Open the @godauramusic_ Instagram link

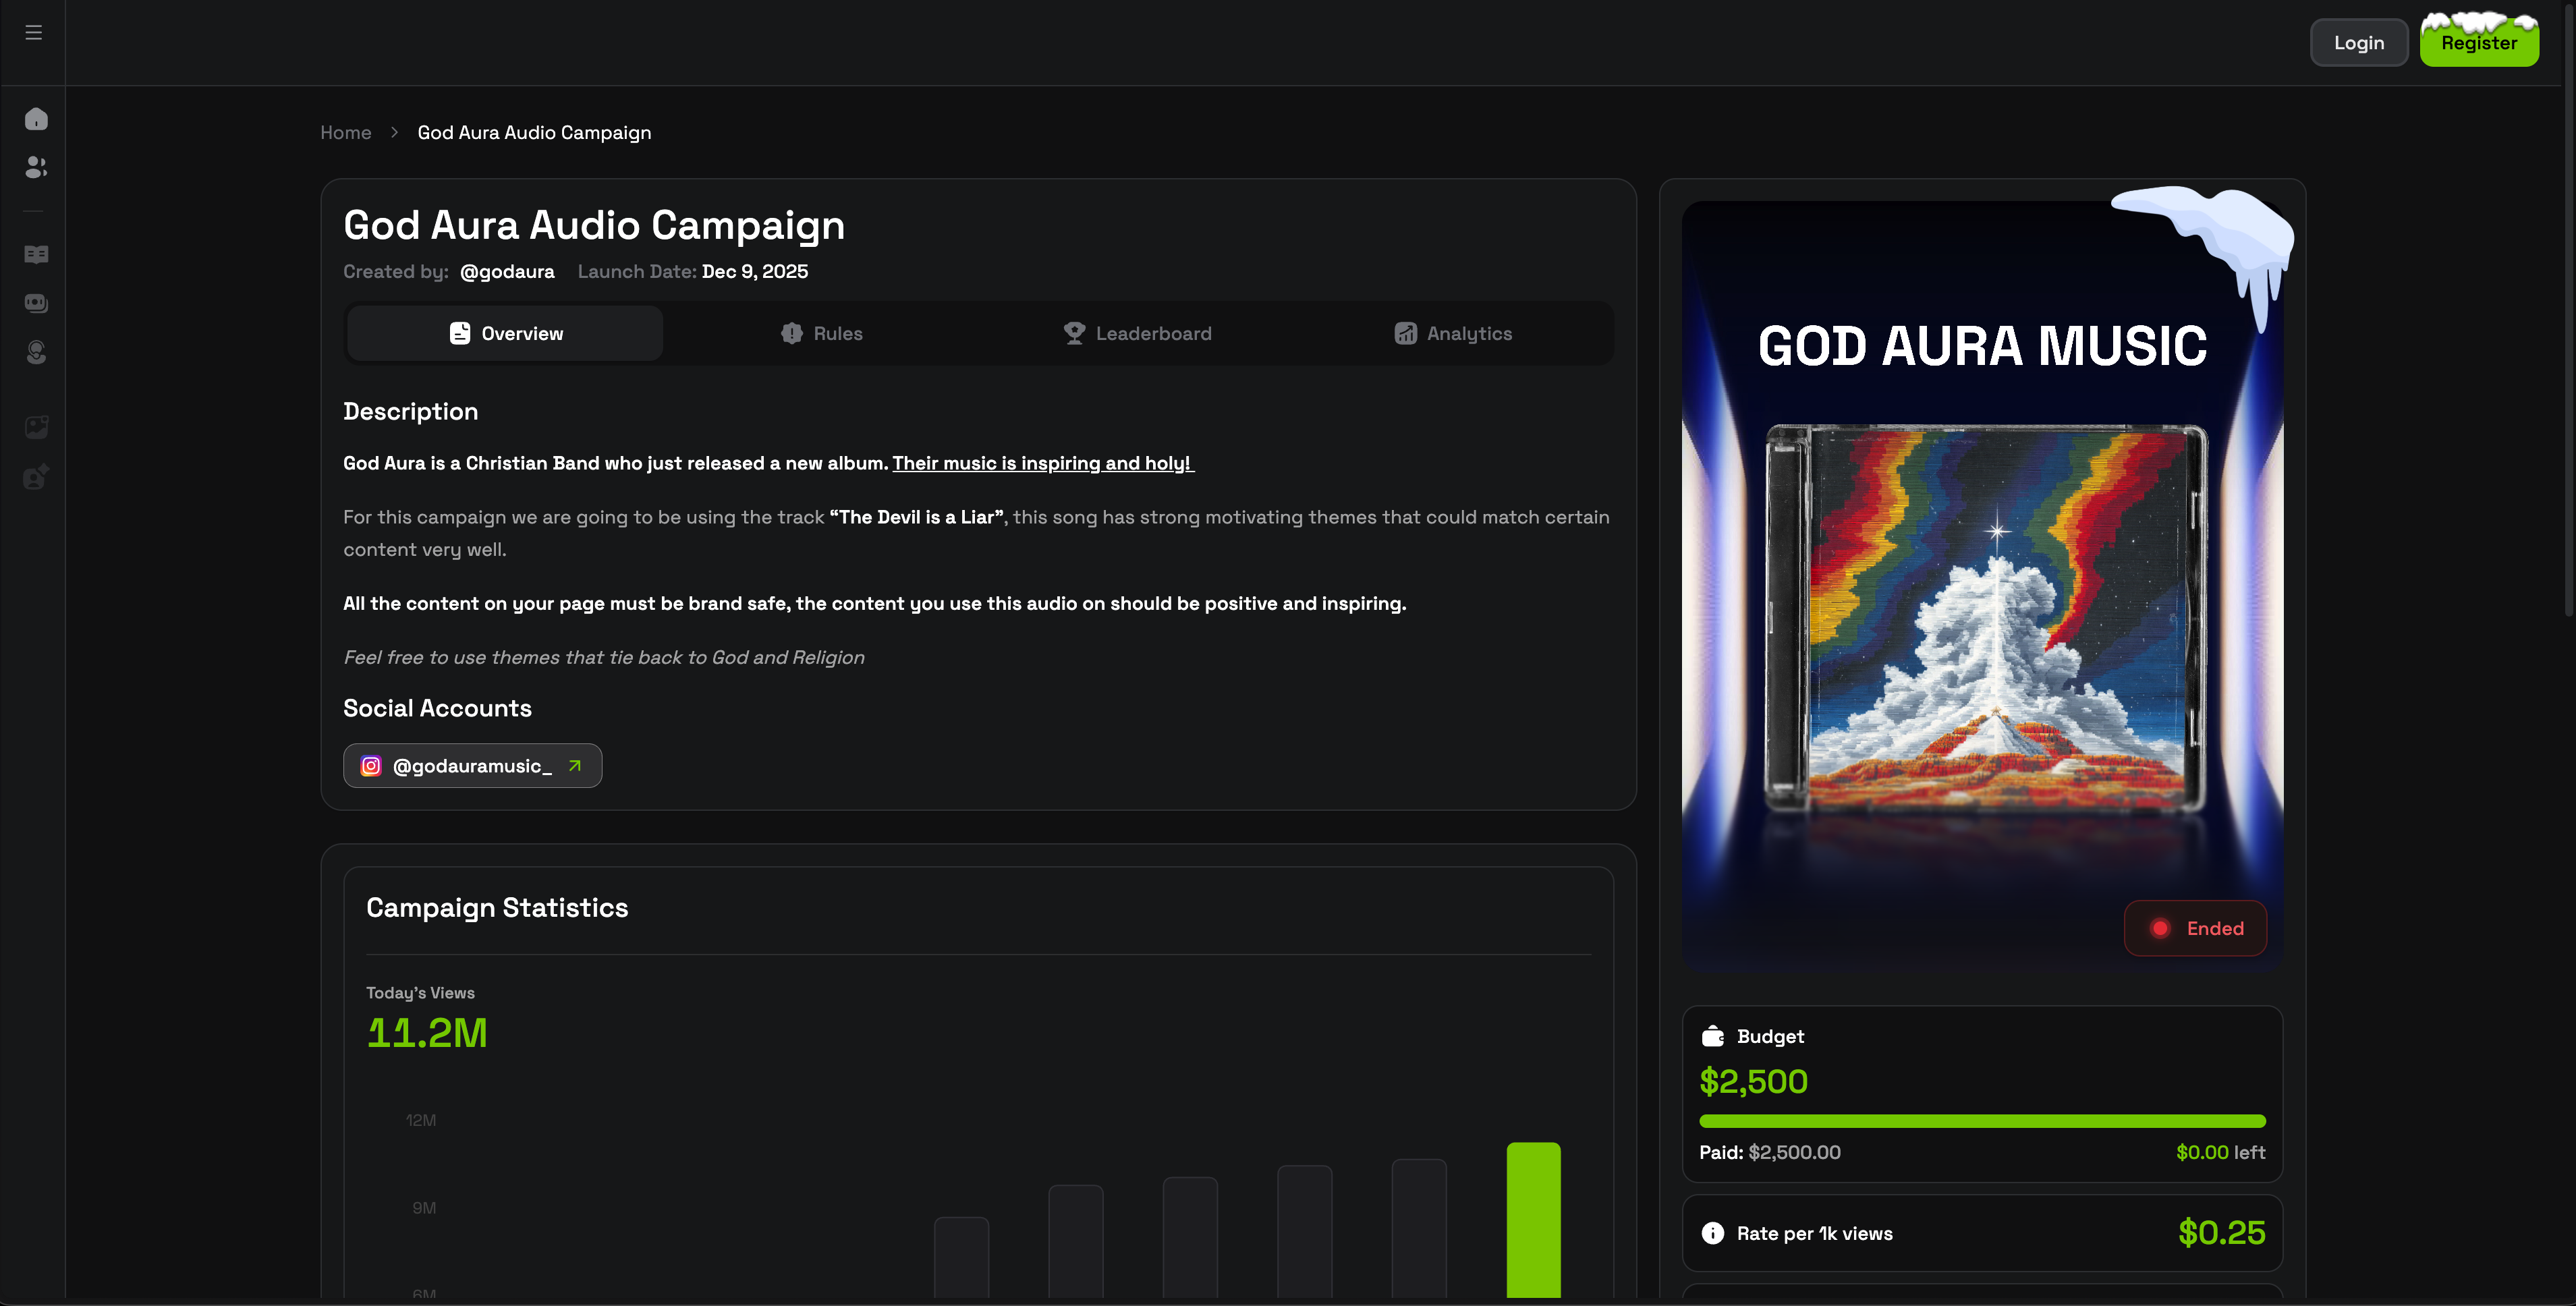472,766
